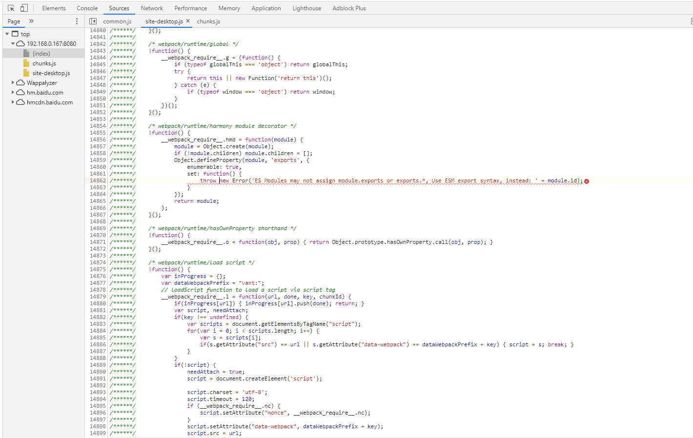Expand the hmcdn.baidu.com tree node
Viewport: 693px width, 438px height.
pos(13,102)
